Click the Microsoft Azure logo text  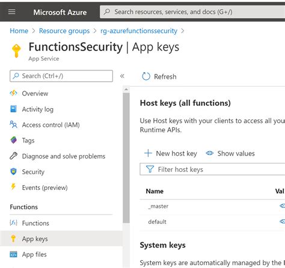pyautogui.click(x=60, y=12)
